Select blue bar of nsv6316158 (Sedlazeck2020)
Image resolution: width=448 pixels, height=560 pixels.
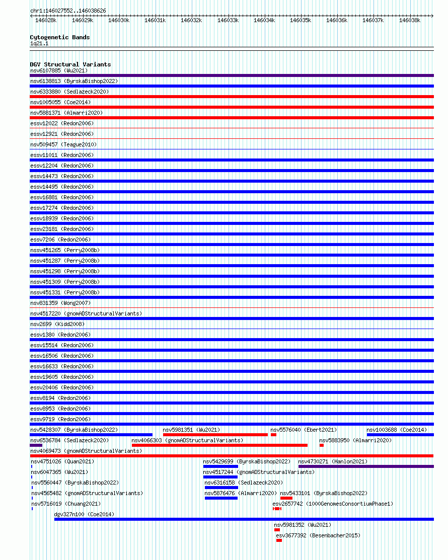tap(221, 488)
